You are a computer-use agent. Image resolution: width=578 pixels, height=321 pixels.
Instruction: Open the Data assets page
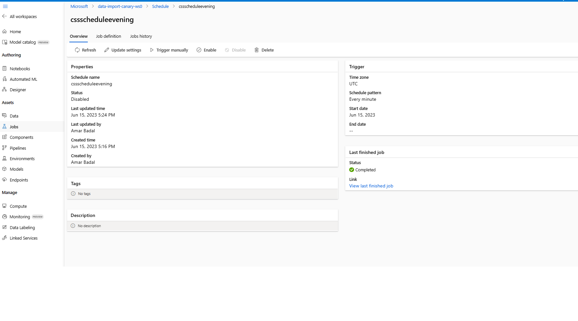point(14,116)
